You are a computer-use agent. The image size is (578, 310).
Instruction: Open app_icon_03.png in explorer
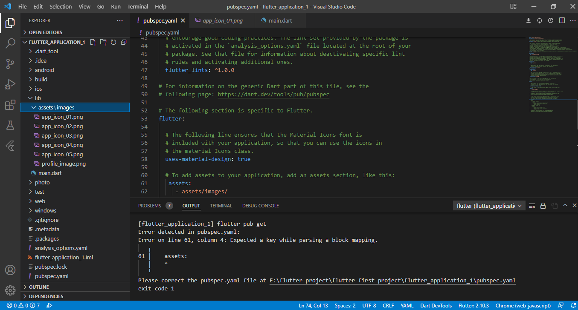75,135
